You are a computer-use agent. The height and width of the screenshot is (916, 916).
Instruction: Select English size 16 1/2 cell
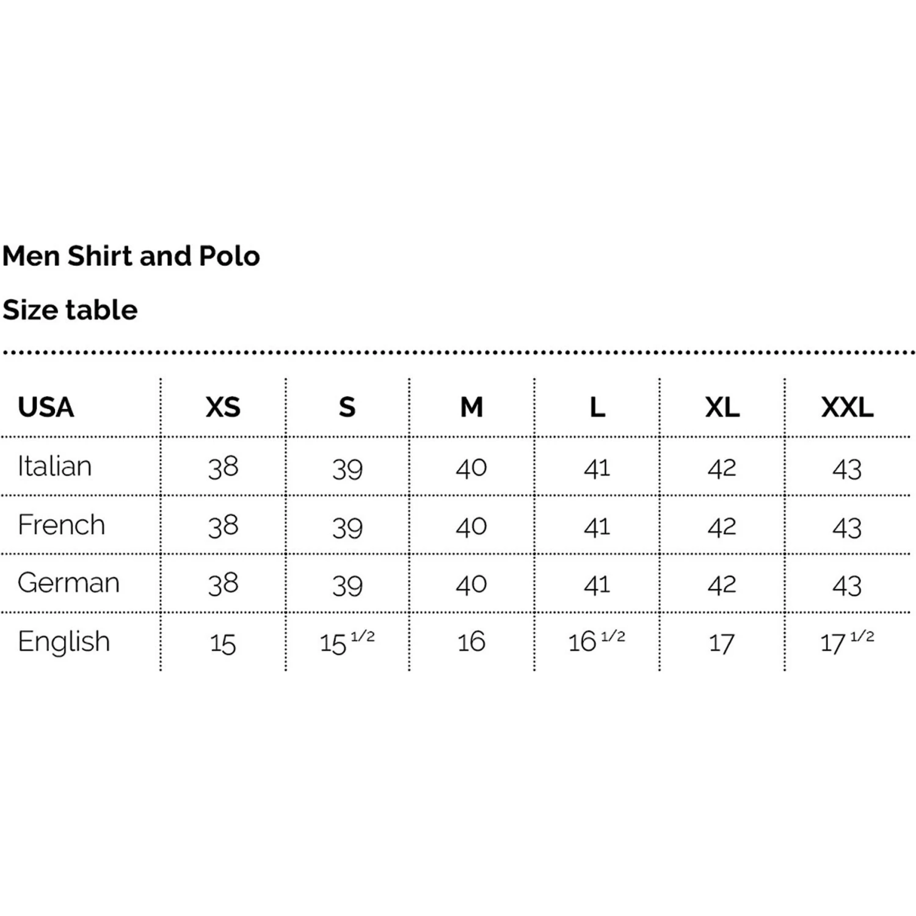(597, 641)
